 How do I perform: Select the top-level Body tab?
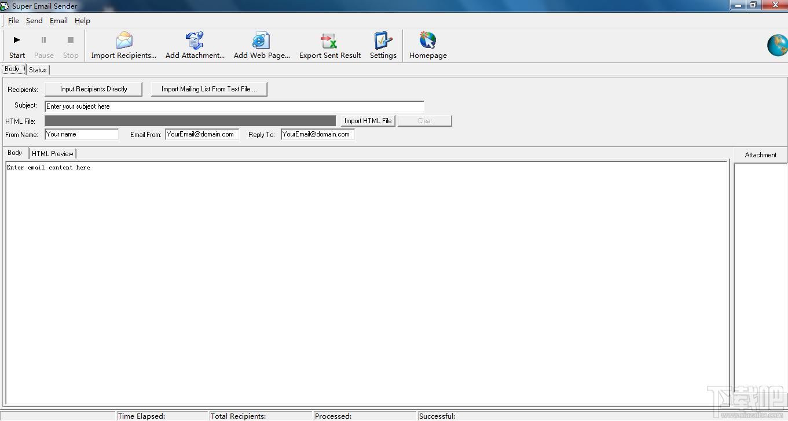(12, 69)
